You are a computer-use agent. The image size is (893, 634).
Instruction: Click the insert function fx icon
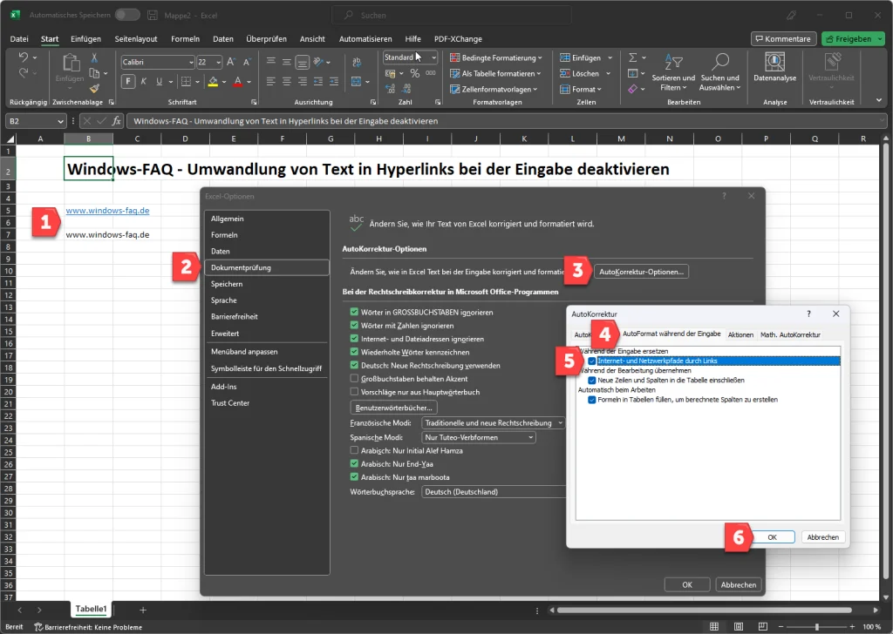coord(116,120)
